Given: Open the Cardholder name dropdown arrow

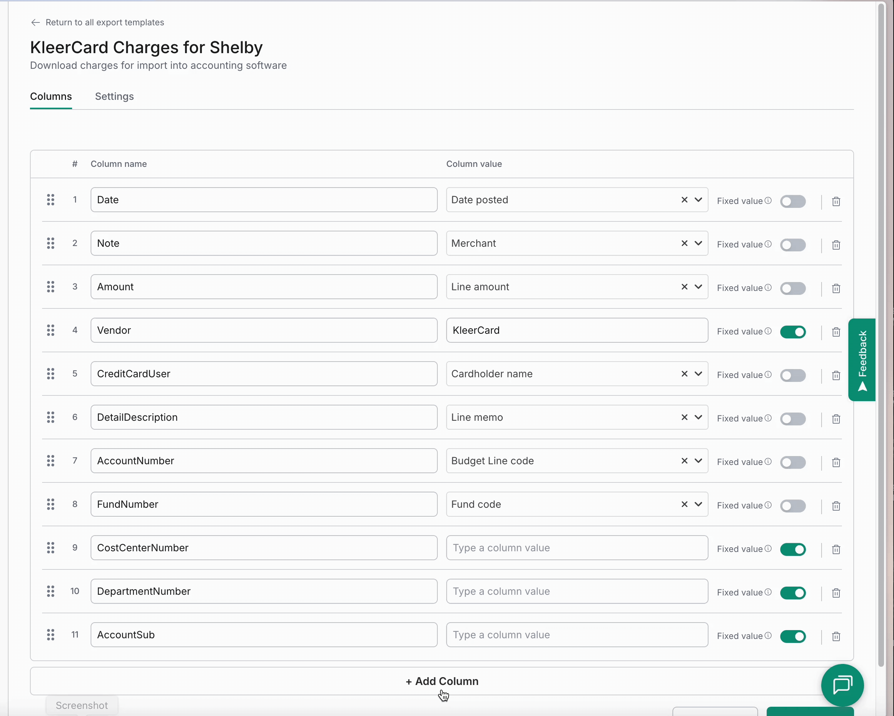Looking at the screenshot, I should pyautogui.click(x=698, y=374).
